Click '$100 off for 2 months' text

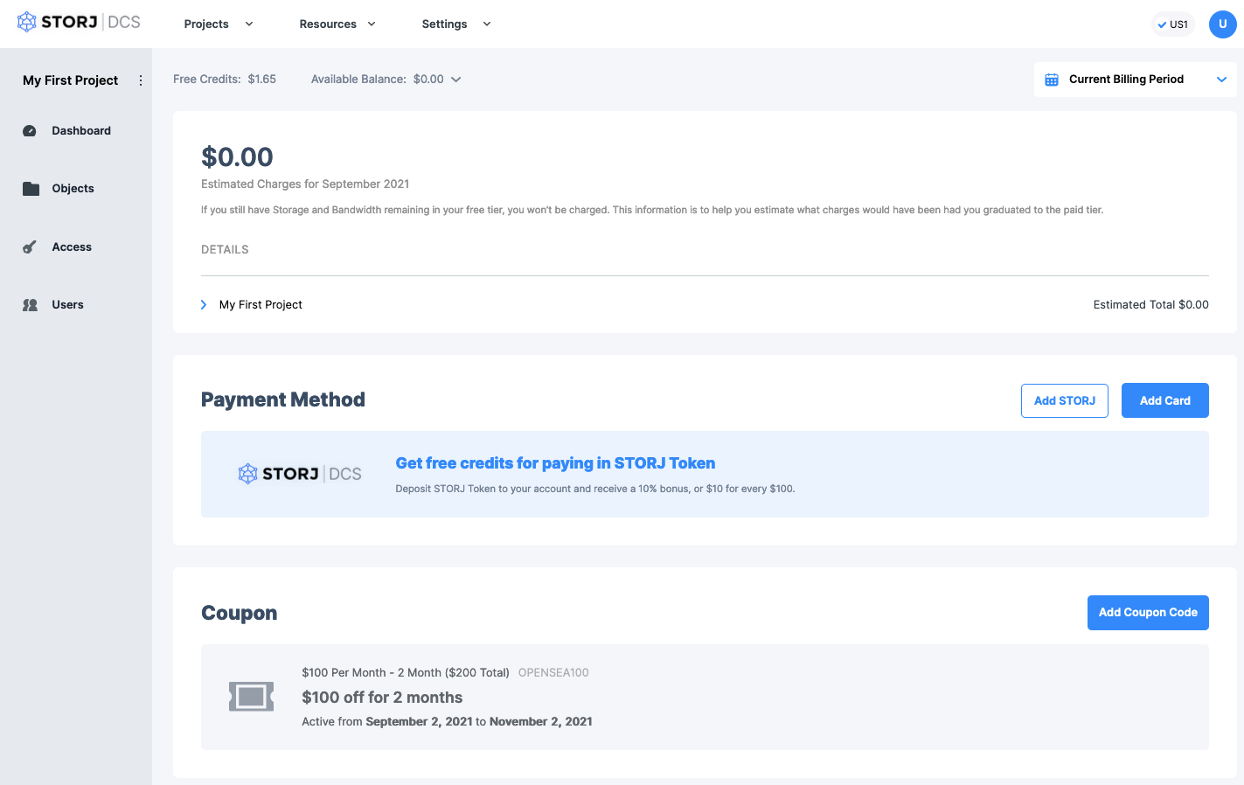tap(382, 698)
